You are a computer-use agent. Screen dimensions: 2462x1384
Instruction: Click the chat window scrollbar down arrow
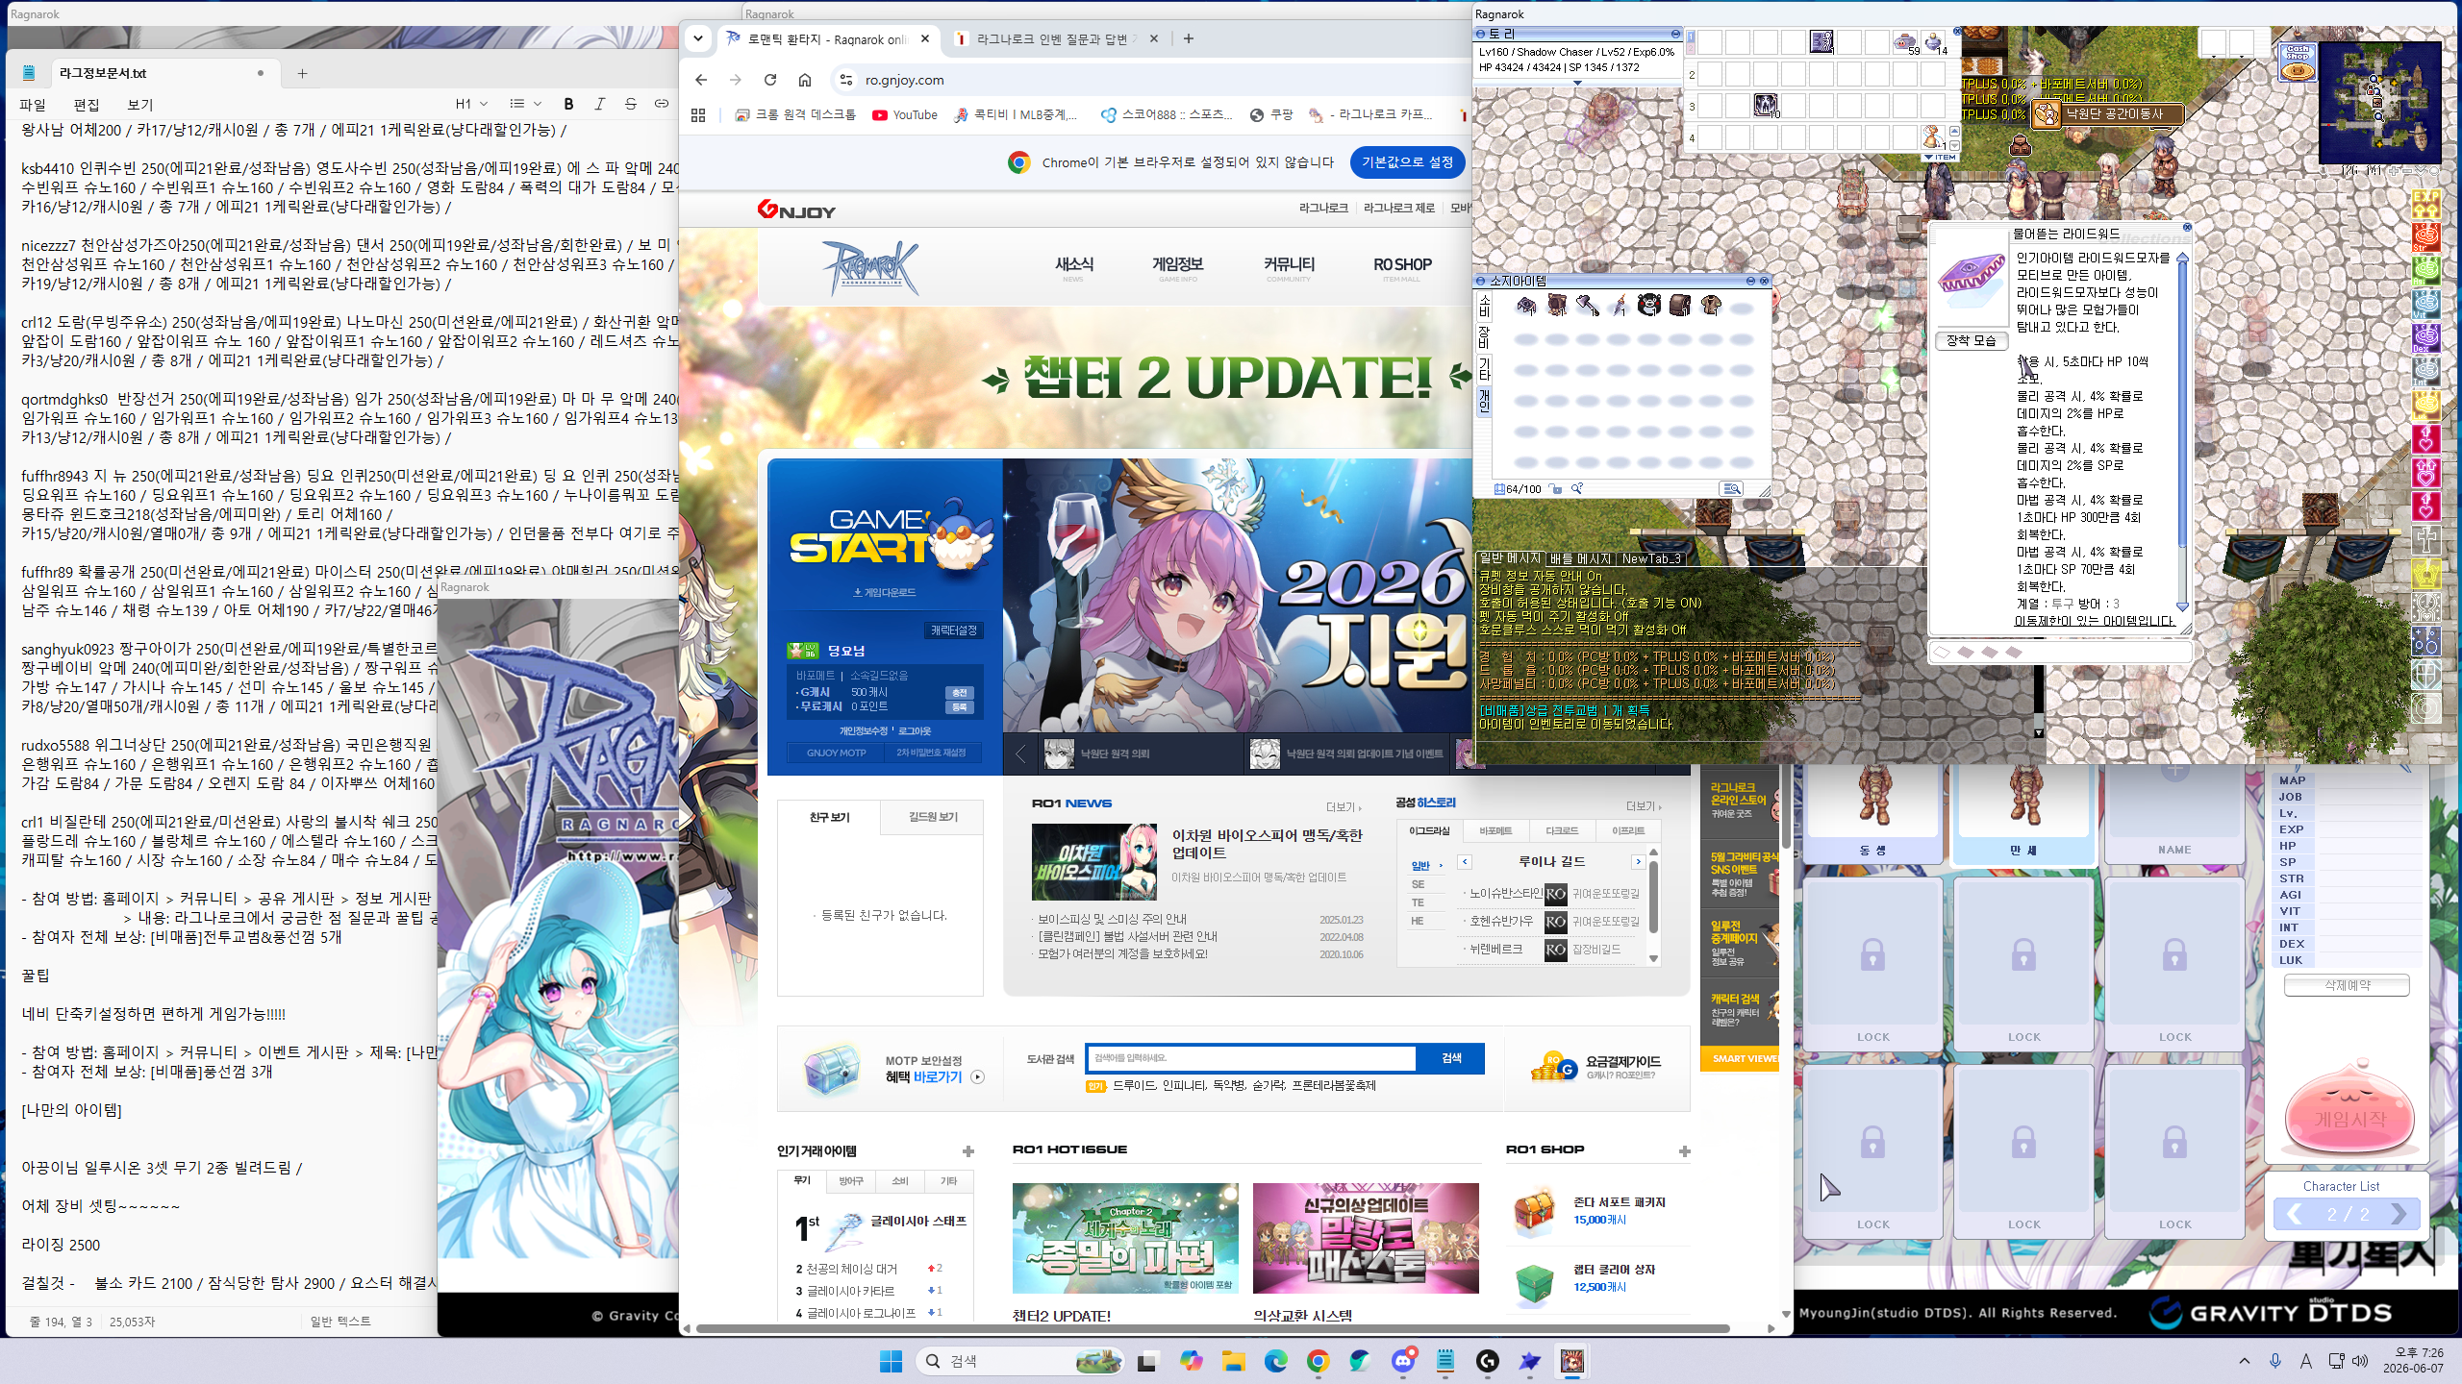pyautogui.click(x=2038, y=732)
